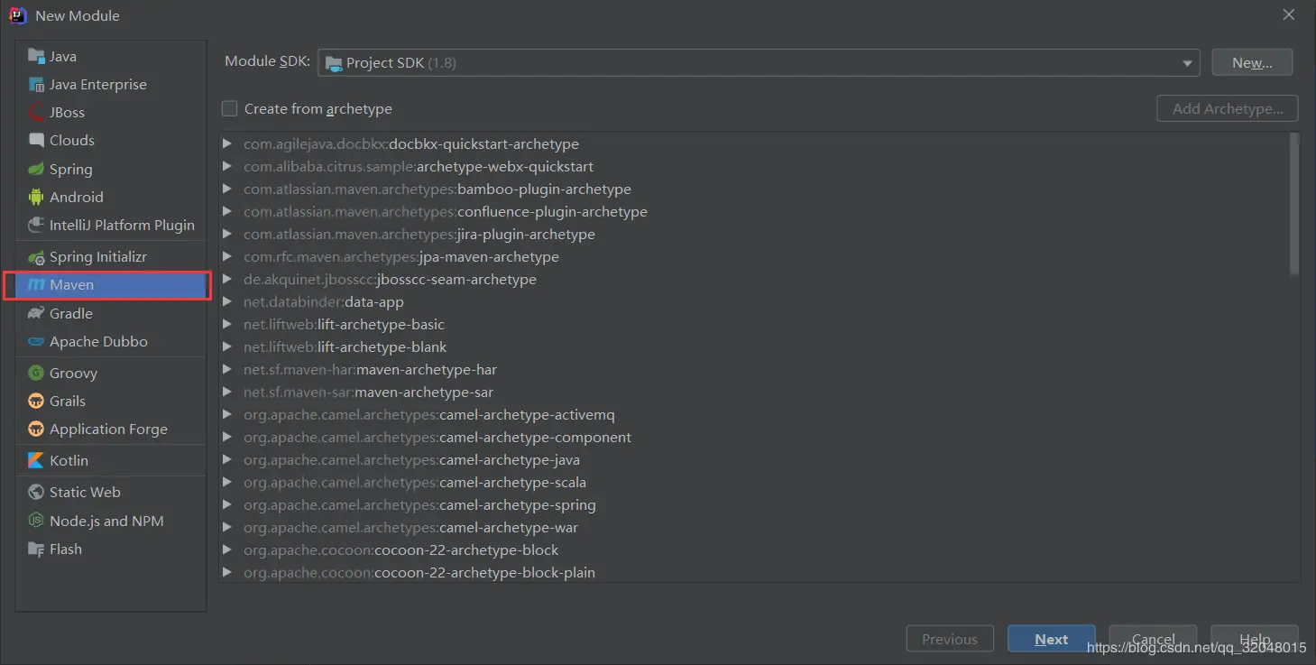Select Java Enterprise module type
Viewport: 1316px width, 665px height.
click(111, 84)
